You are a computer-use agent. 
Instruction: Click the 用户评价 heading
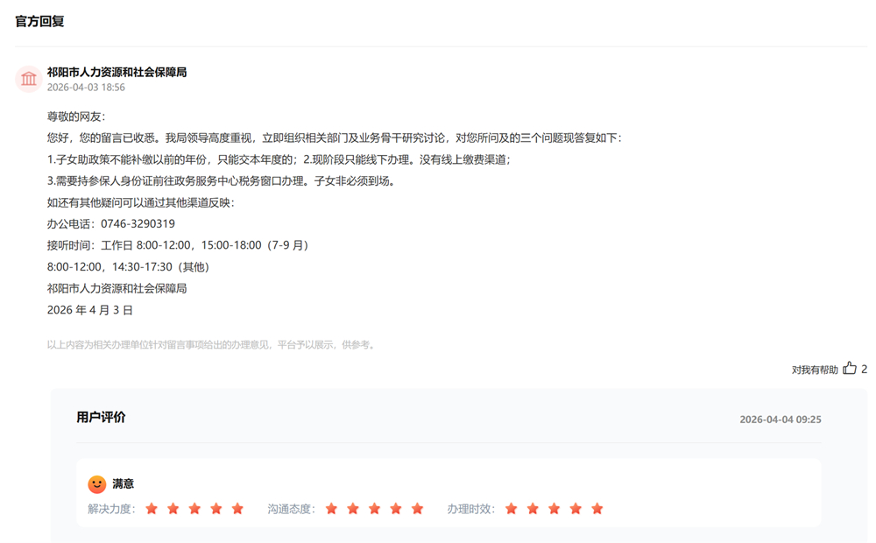[101, 417]
